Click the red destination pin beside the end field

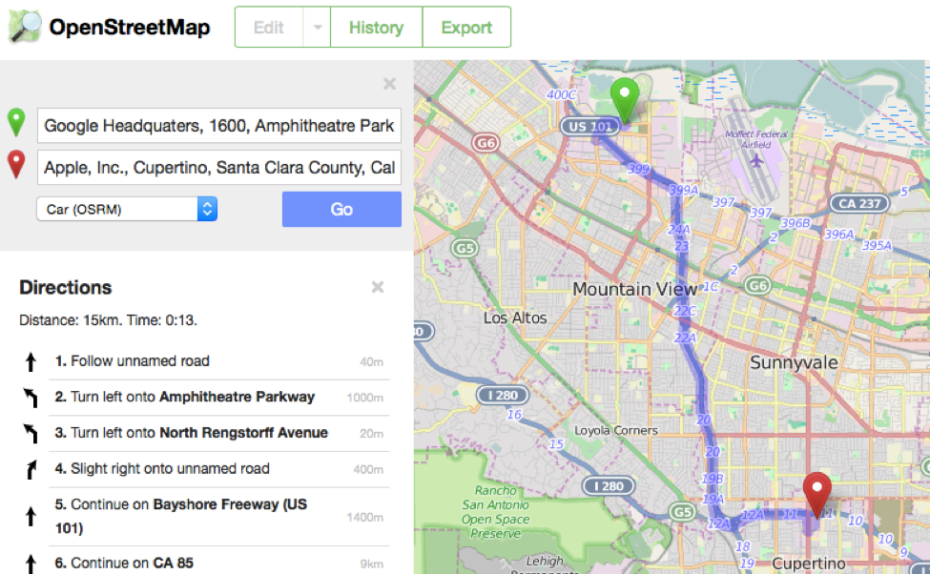tap(16, 164)
